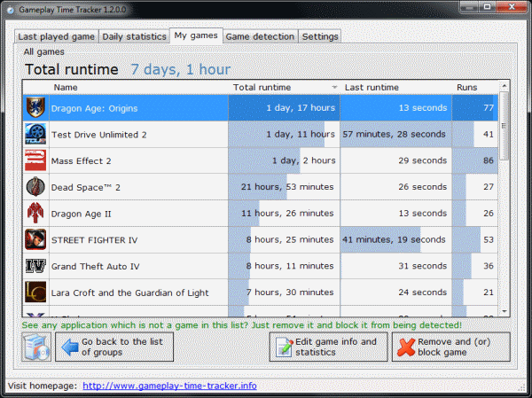Click Edit game info and statistics
The width and height of the screenshot is (532, 398).
(x=328, y=347)
